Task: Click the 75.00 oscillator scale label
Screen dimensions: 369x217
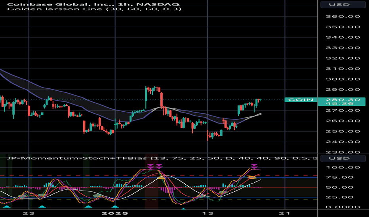Action: (x=342, y=178)
